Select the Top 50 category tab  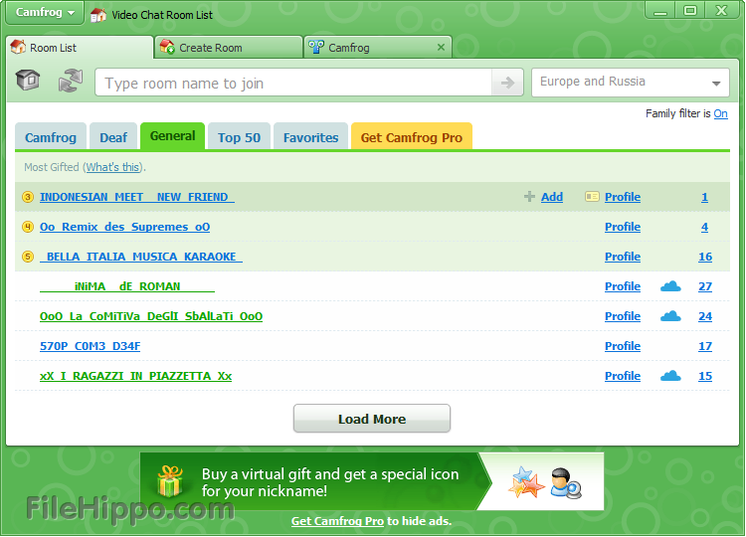239,138
